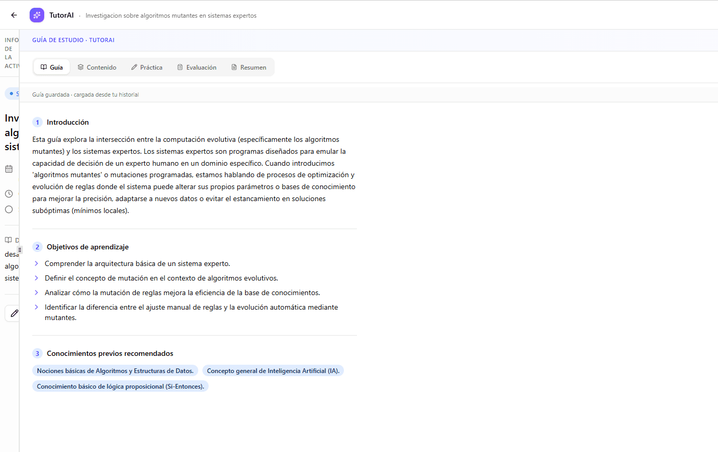Switch to the Práctica tab
The height and width of the screenshot is (452, 718).
[147, 67]
